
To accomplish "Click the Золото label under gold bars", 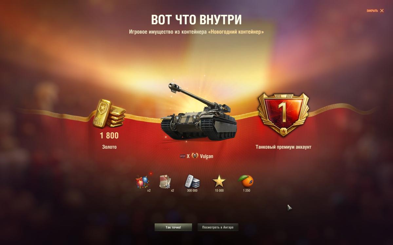I will pyautogui.click(x=109, y=147).
